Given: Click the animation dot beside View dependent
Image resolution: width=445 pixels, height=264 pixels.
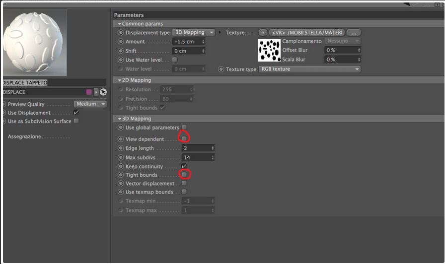Looking at the screenshot, I should (x=121, y=139).
